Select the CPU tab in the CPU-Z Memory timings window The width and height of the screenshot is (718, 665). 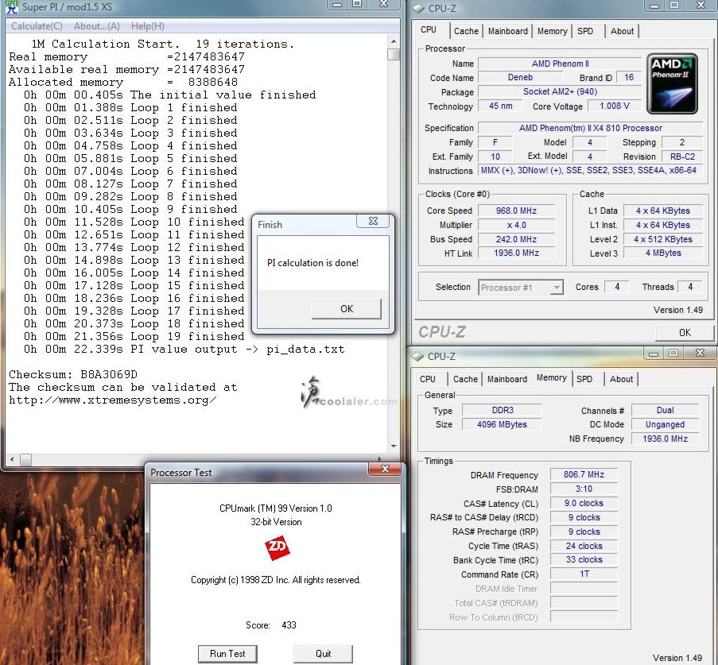427,379
